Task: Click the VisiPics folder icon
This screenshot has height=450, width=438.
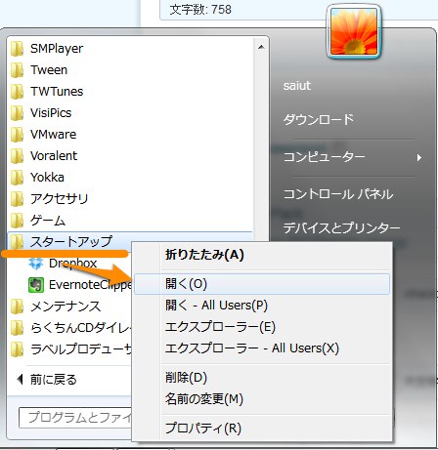Action: [17, 113]
